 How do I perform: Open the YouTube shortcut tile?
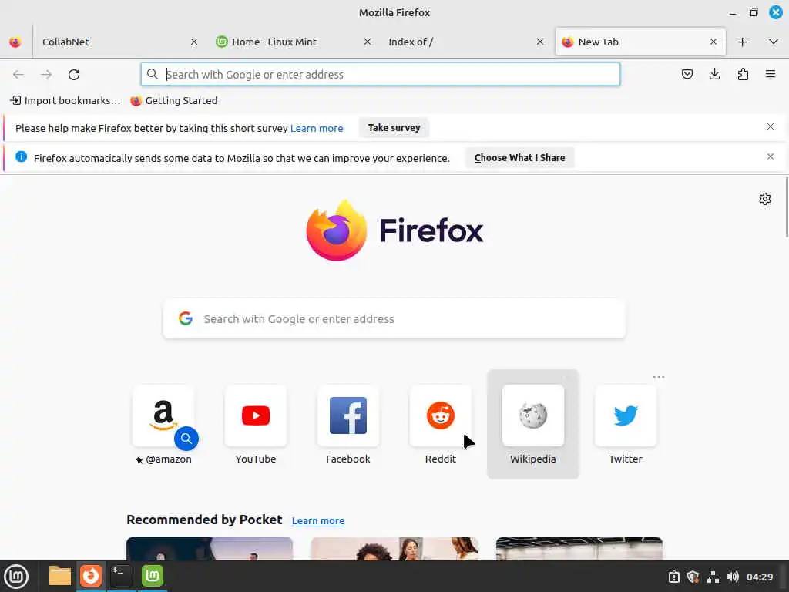click(256, 415)
